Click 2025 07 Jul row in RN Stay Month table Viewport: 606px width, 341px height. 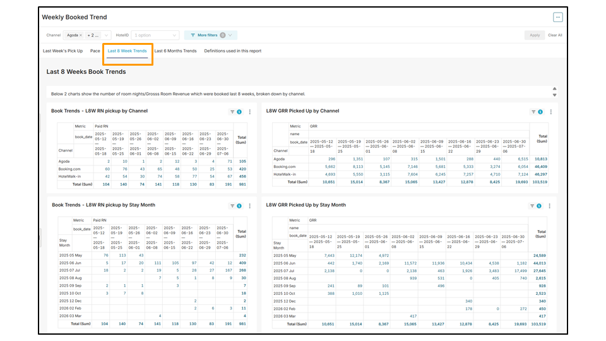click(x=152, y=270)
